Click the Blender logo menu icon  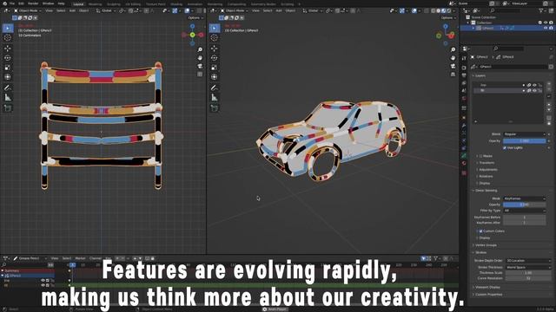4,3
